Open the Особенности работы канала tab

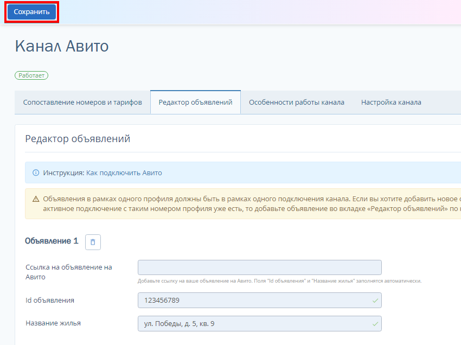[x=297, y=103]
